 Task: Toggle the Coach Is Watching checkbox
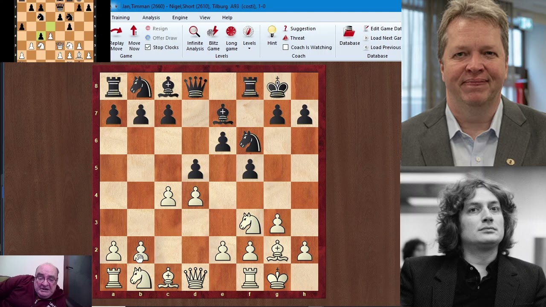pos(286,47)
